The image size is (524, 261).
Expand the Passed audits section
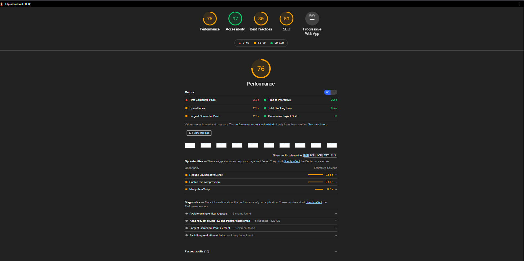click(x=261, y=252)
